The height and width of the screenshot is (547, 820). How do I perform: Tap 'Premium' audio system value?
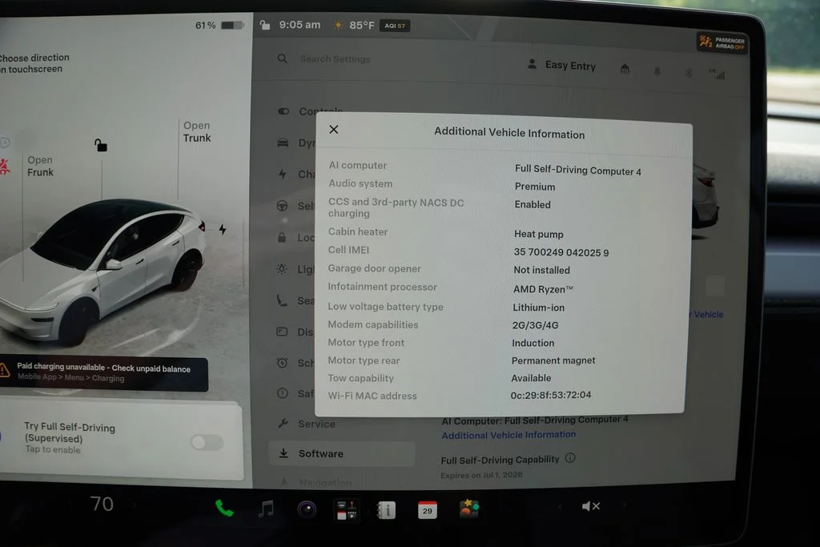click(x=535, y=187)
